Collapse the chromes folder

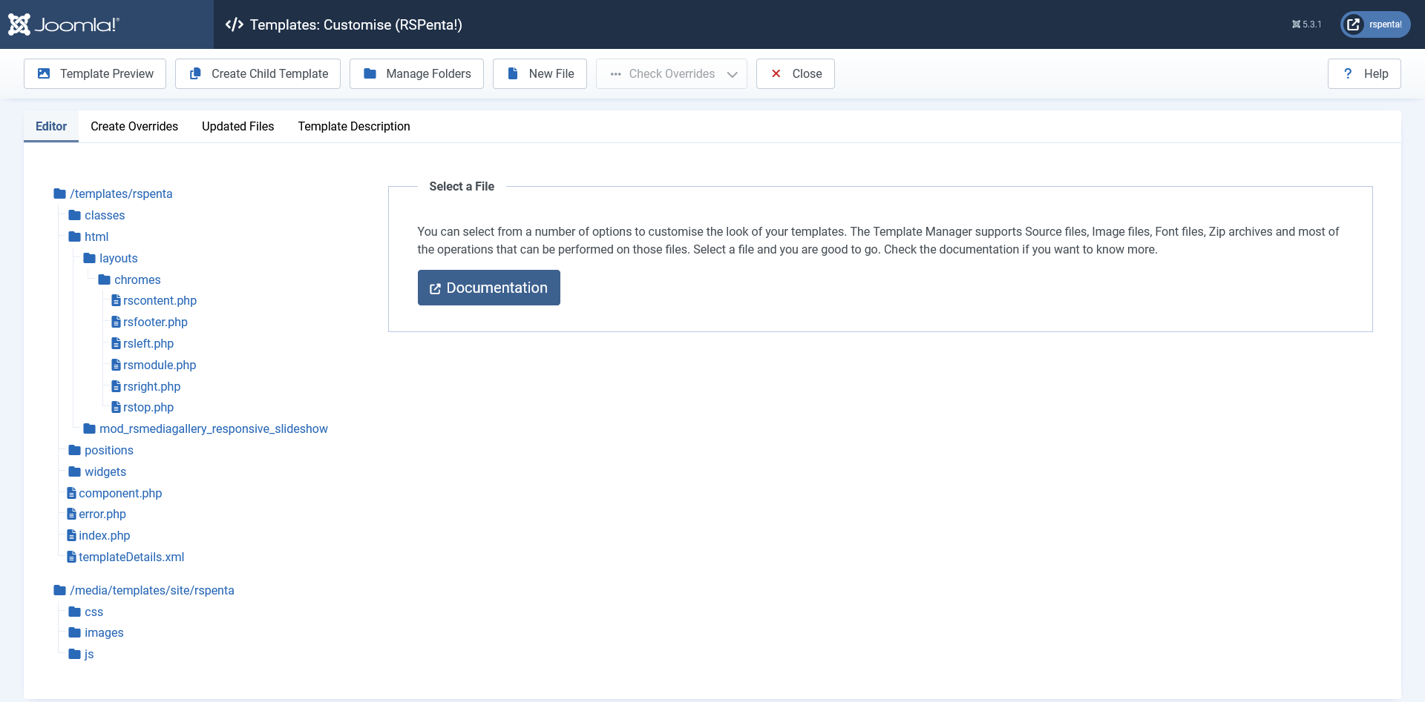point(137,279)
